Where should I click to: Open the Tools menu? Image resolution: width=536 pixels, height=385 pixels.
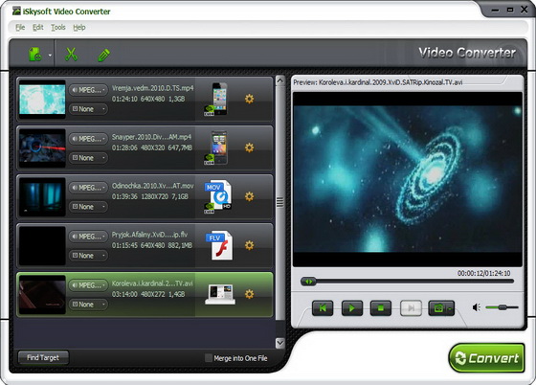[58, 28]
